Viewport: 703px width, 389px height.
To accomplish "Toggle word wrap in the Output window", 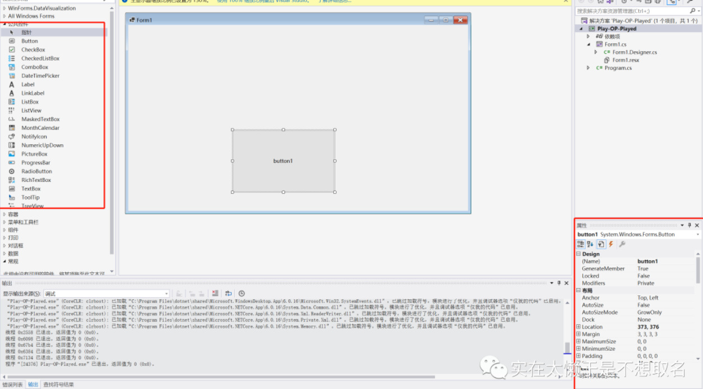I will point(228,294).
